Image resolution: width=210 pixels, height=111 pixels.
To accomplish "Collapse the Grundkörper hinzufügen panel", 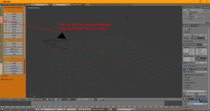I will pos(4,8).
